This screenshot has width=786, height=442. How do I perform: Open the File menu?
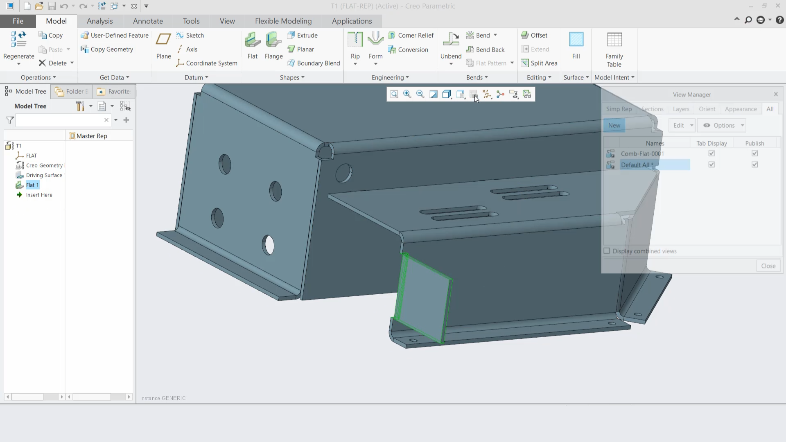point(18,21)
